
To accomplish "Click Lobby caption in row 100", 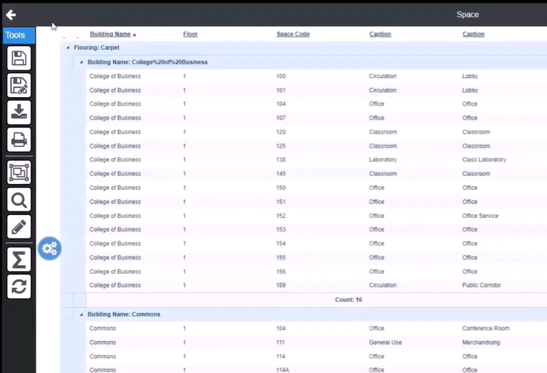I will click(470, 76).
